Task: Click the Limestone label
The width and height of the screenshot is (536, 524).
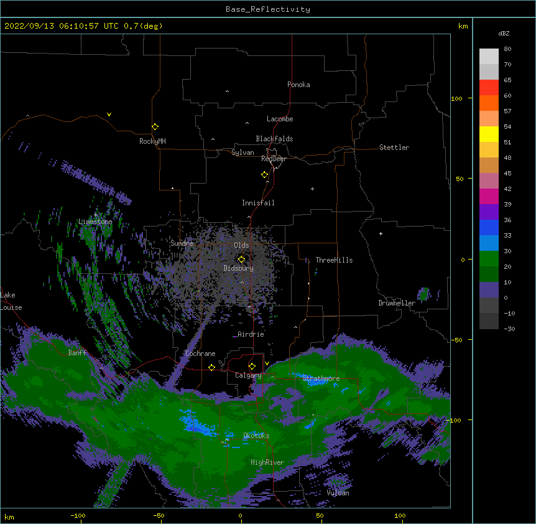Action: point(95,222)
